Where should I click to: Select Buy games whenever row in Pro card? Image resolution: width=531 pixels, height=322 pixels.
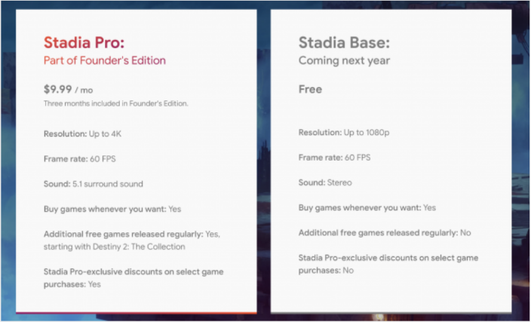(112, 208)
